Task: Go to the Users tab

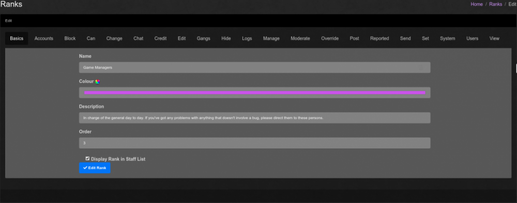Action: [x=473, y=39]
